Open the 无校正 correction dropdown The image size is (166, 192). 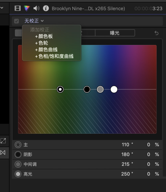click(34, 21)
